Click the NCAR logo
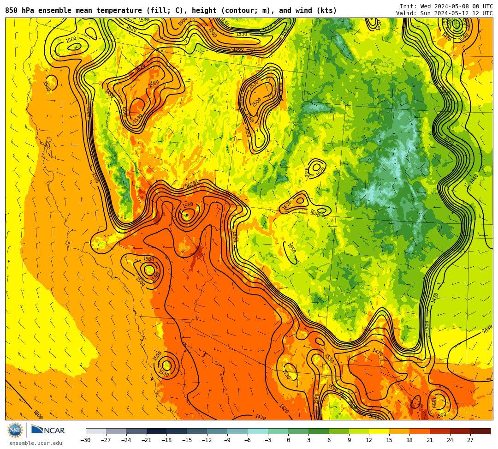This screenshot has height=449, width=498. click(x=48, y=430)
